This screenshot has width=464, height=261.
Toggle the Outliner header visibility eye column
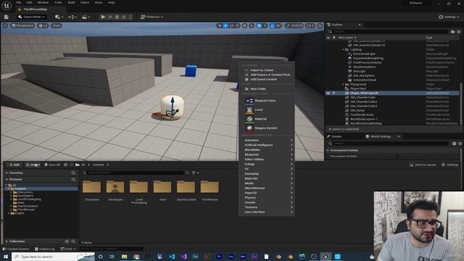point(328,38)
